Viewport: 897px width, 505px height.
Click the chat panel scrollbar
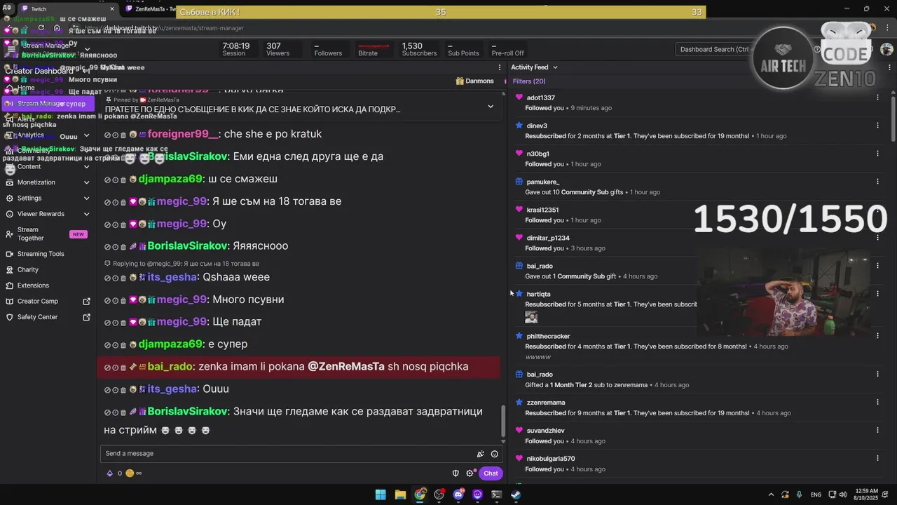tap(502, 421)
